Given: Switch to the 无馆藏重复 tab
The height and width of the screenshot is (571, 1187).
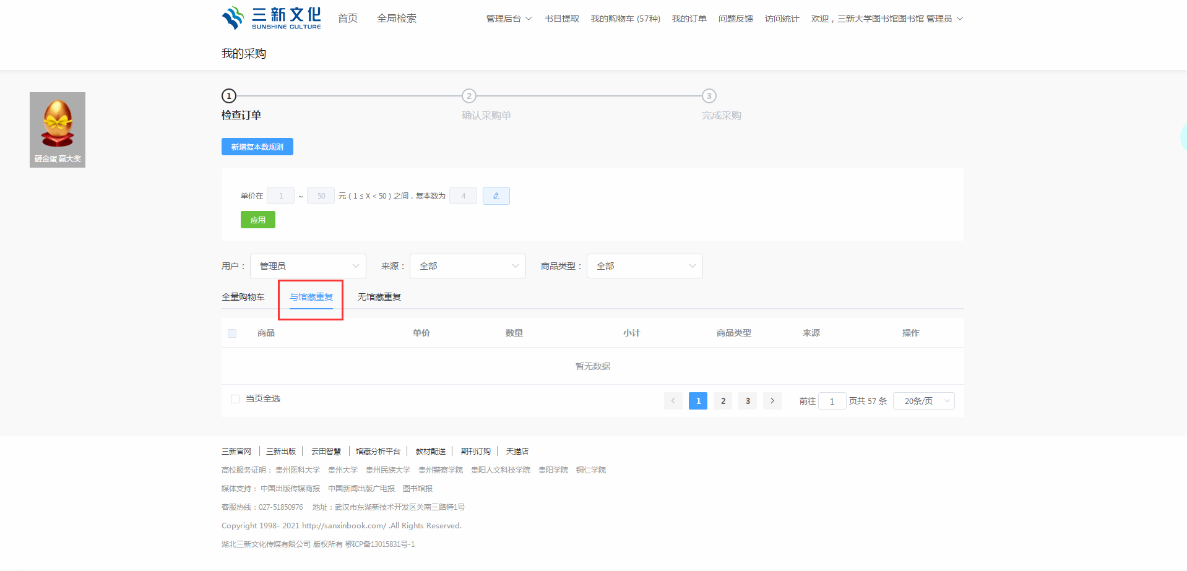Looking at the screenshot, I should tap(379, 297).
